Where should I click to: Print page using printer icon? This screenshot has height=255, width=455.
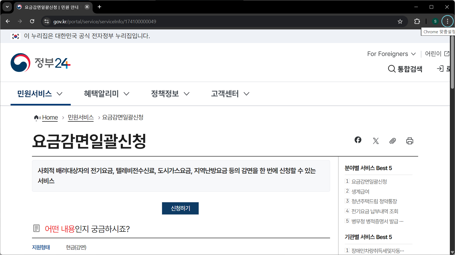click(409, 141)
